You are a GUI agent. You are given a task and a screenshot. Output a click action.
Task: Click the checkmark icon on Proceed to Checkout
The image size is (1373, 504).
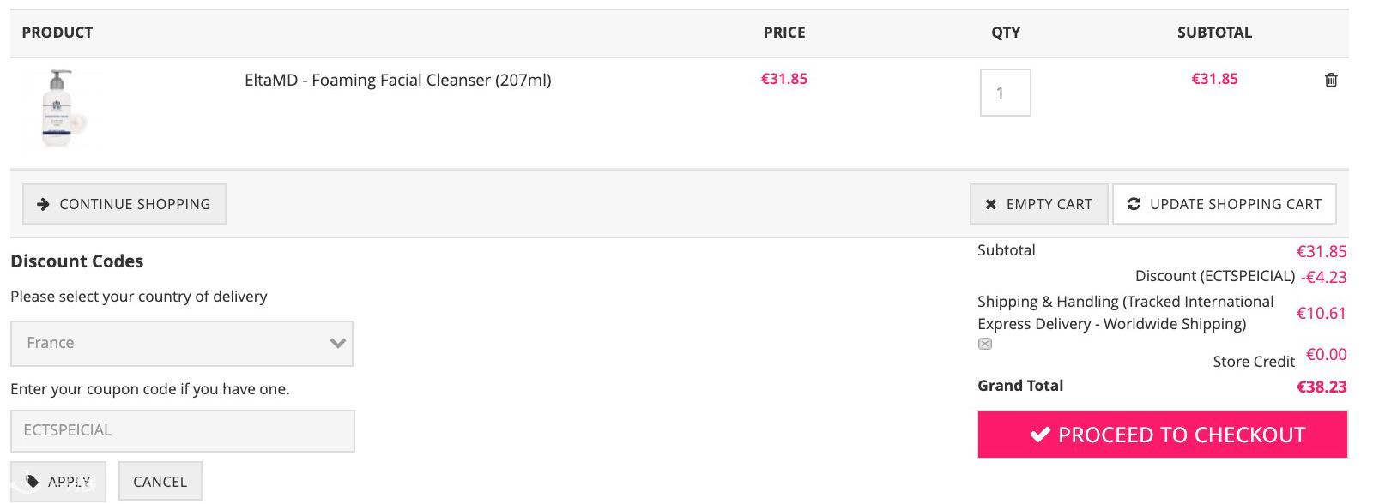1040,435
